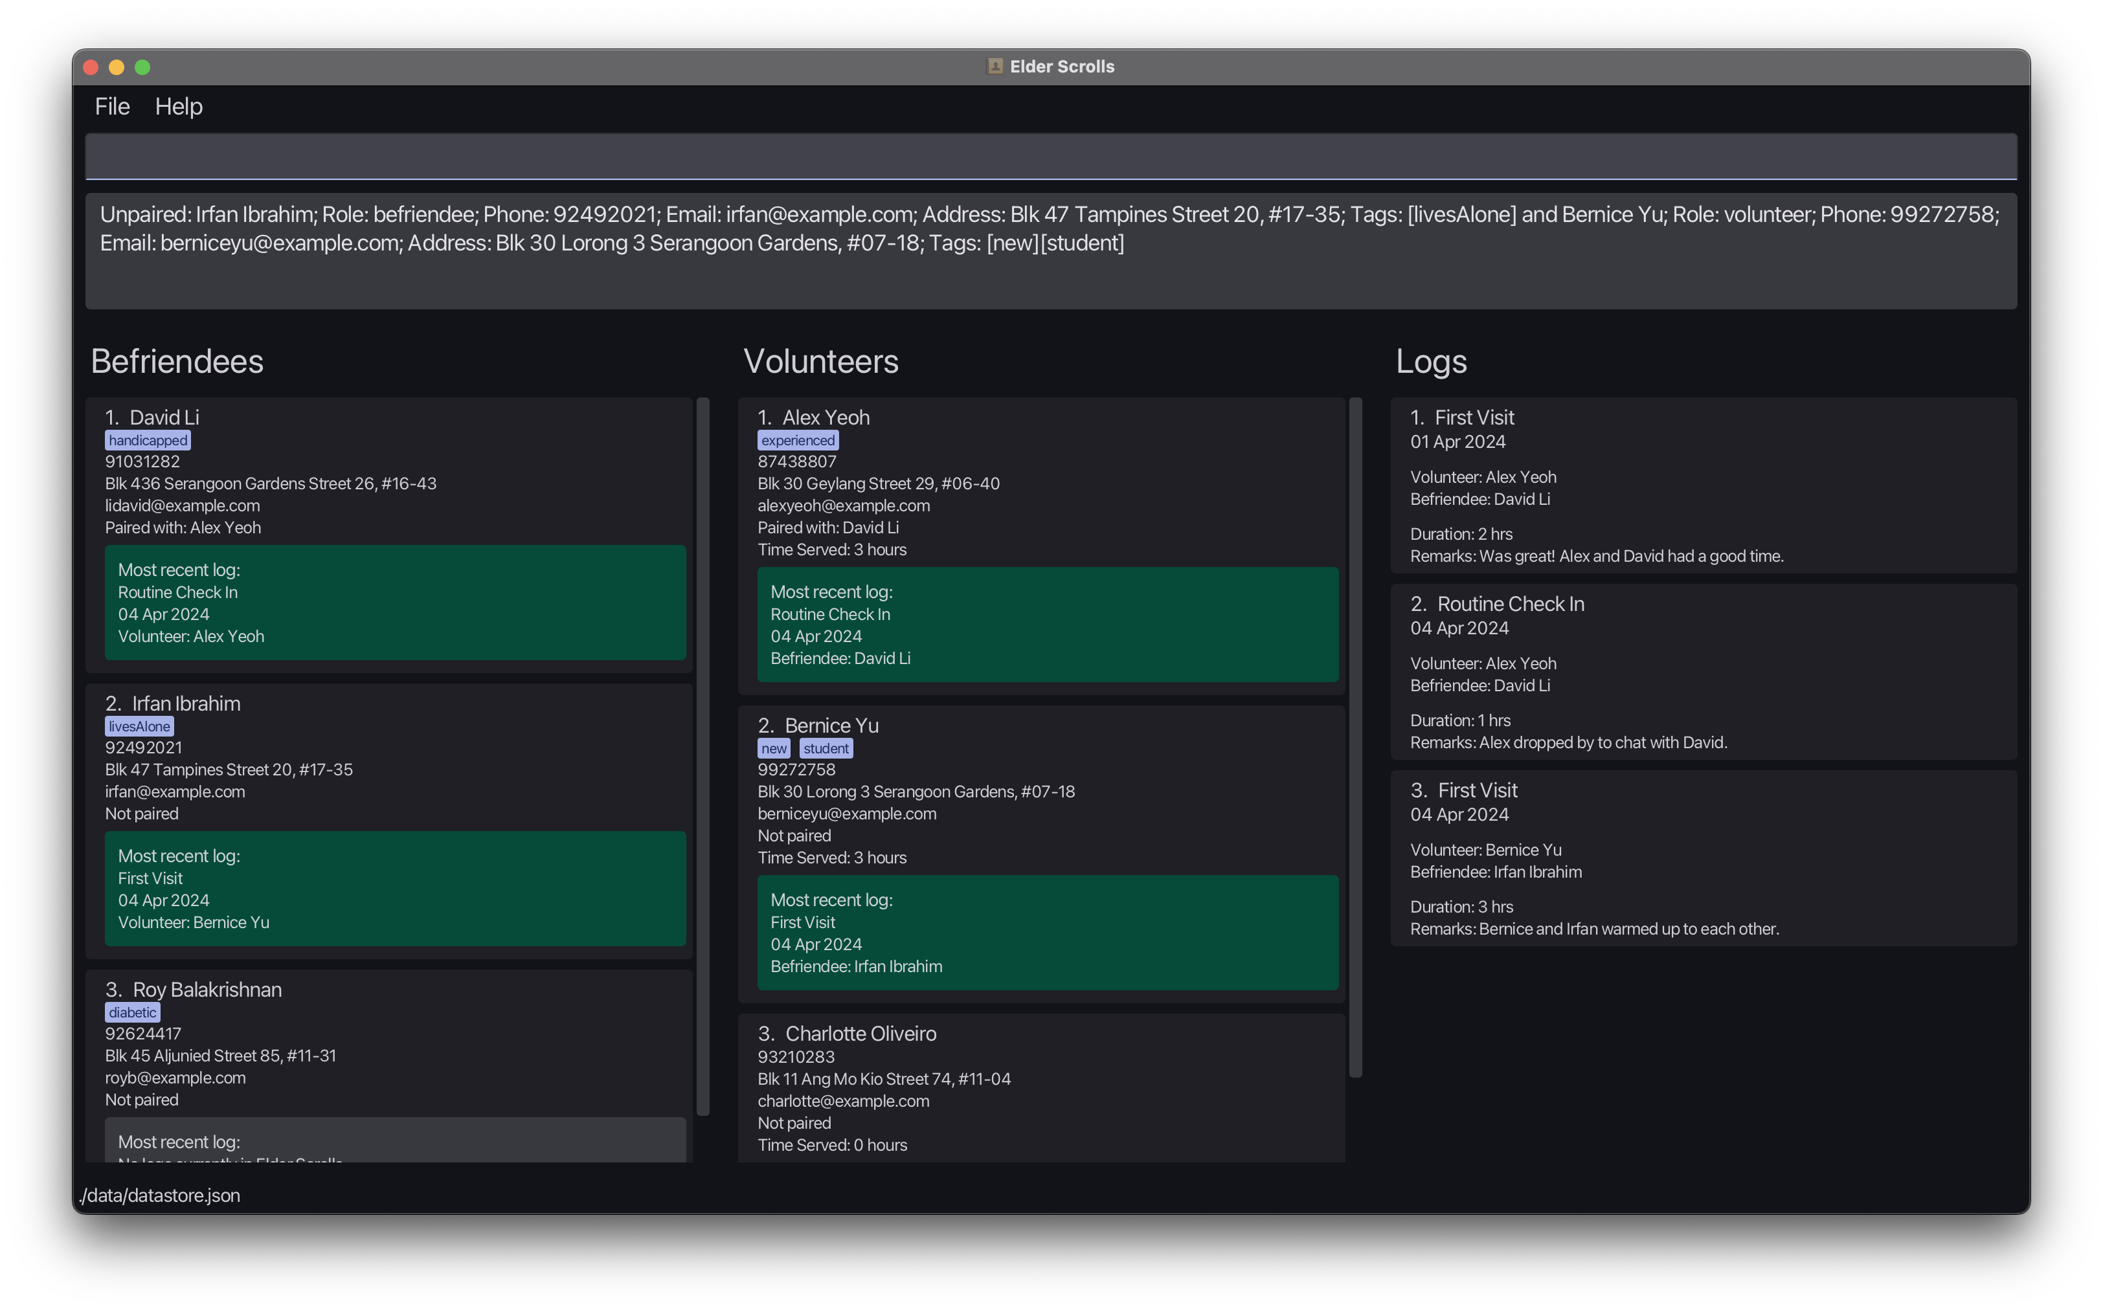Click the yellow minimize window button
Image resolution: width=2103 pixels, height=1310 pixels.
(117, 67)
